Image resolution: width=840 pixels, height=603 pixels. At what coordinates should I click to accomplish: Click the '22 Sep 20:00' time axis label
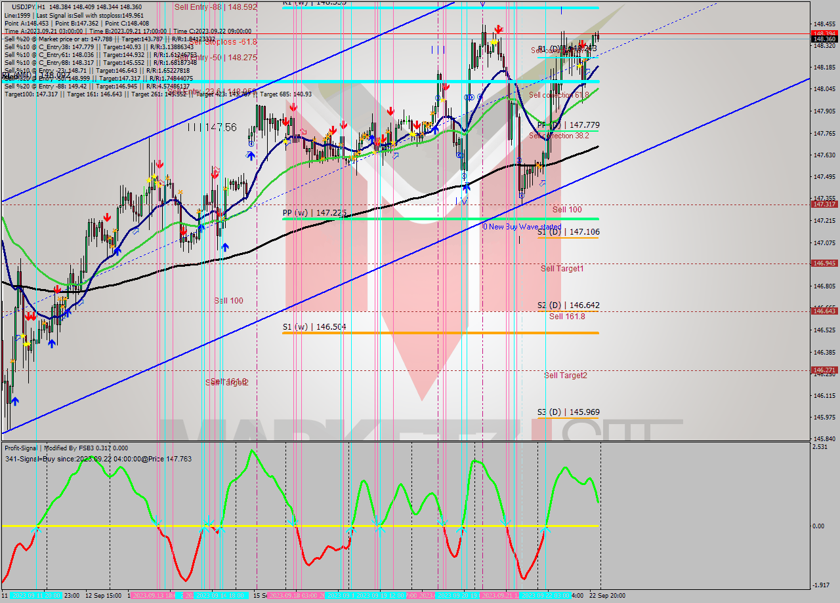pos(606,596)
